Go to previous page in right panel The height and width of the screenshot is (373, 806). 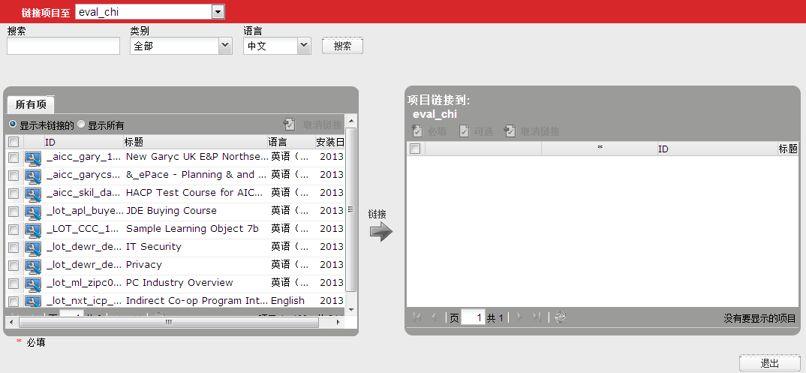(x=434, y=317)
